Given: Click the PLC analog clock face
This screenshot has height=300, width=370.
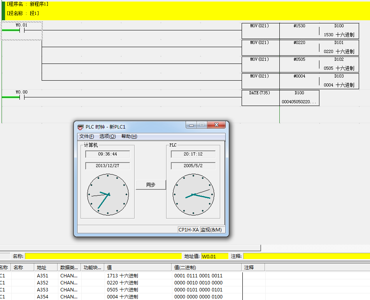Looking at the screenshot, I should [193, 194].
